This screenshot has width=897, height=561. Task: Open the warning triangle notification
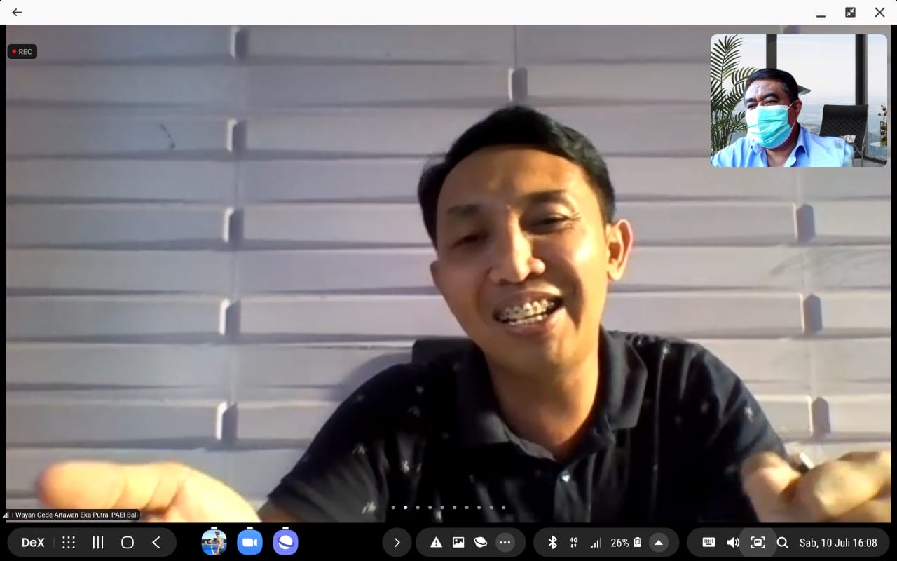436,542
